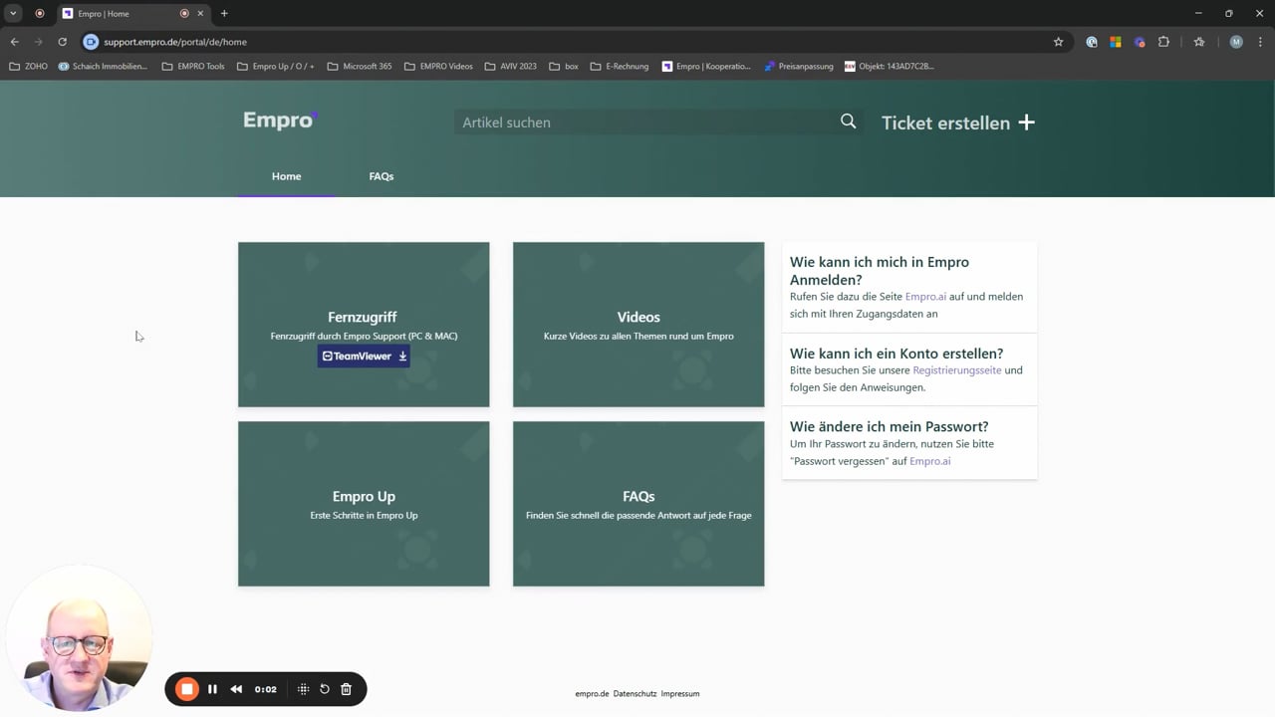Restart the recording with the circular arrow
Screen dimensions: 1275x717
tap(325, 689)
